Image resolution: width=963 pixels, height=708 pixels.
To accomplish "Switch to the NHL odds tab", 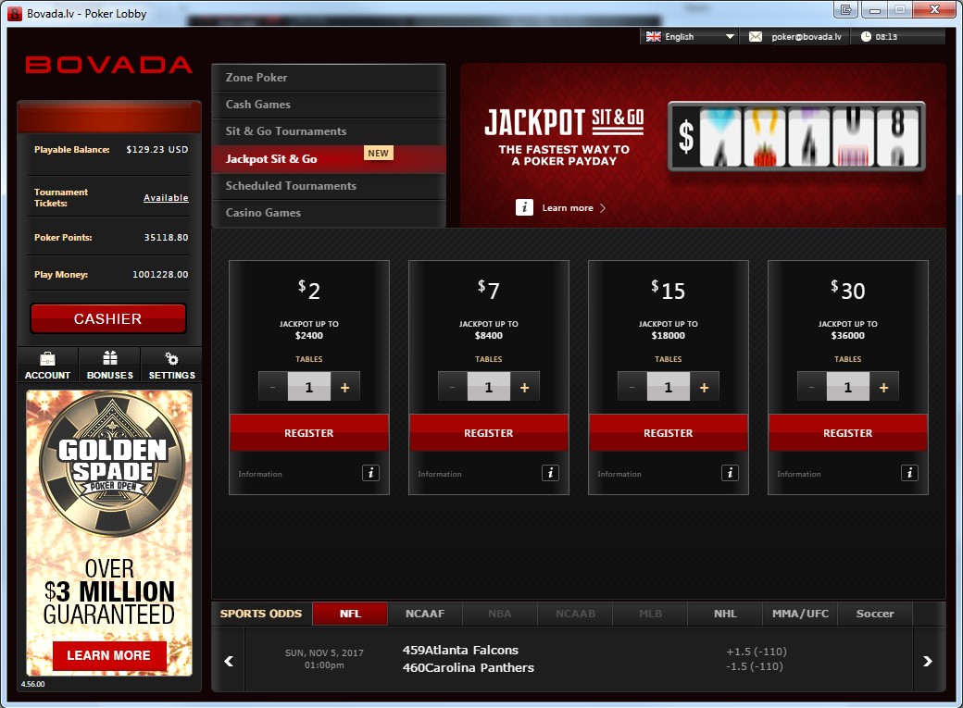I will point(725,614).
